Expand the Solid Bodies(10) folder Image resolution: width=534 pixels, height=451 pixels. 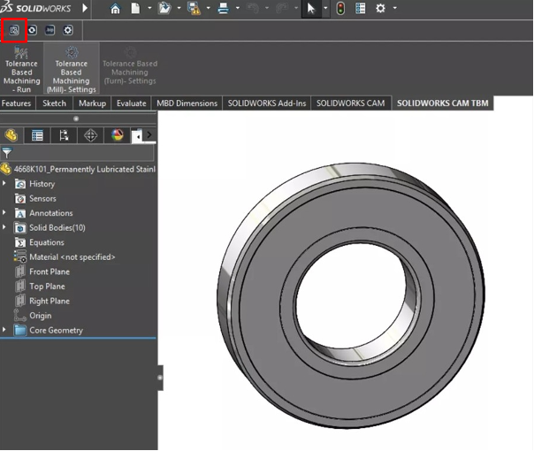click(x=5, y=228)
